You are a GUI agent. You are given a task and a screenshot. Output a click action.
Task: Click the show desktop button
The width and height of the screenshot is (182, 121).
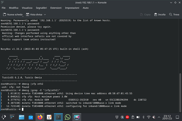(x=177, y=117)
